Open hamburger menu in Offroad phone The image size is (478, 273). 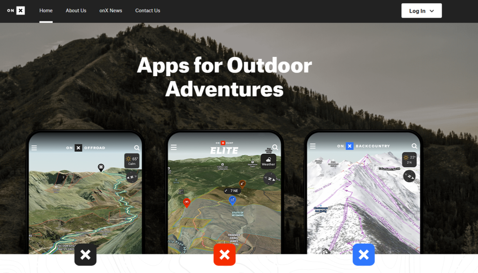34,148
